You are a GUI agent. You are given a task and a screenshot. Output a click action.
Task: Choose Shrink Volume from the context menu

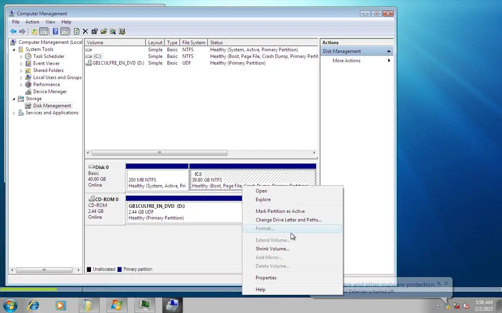(x=293, y=249)
